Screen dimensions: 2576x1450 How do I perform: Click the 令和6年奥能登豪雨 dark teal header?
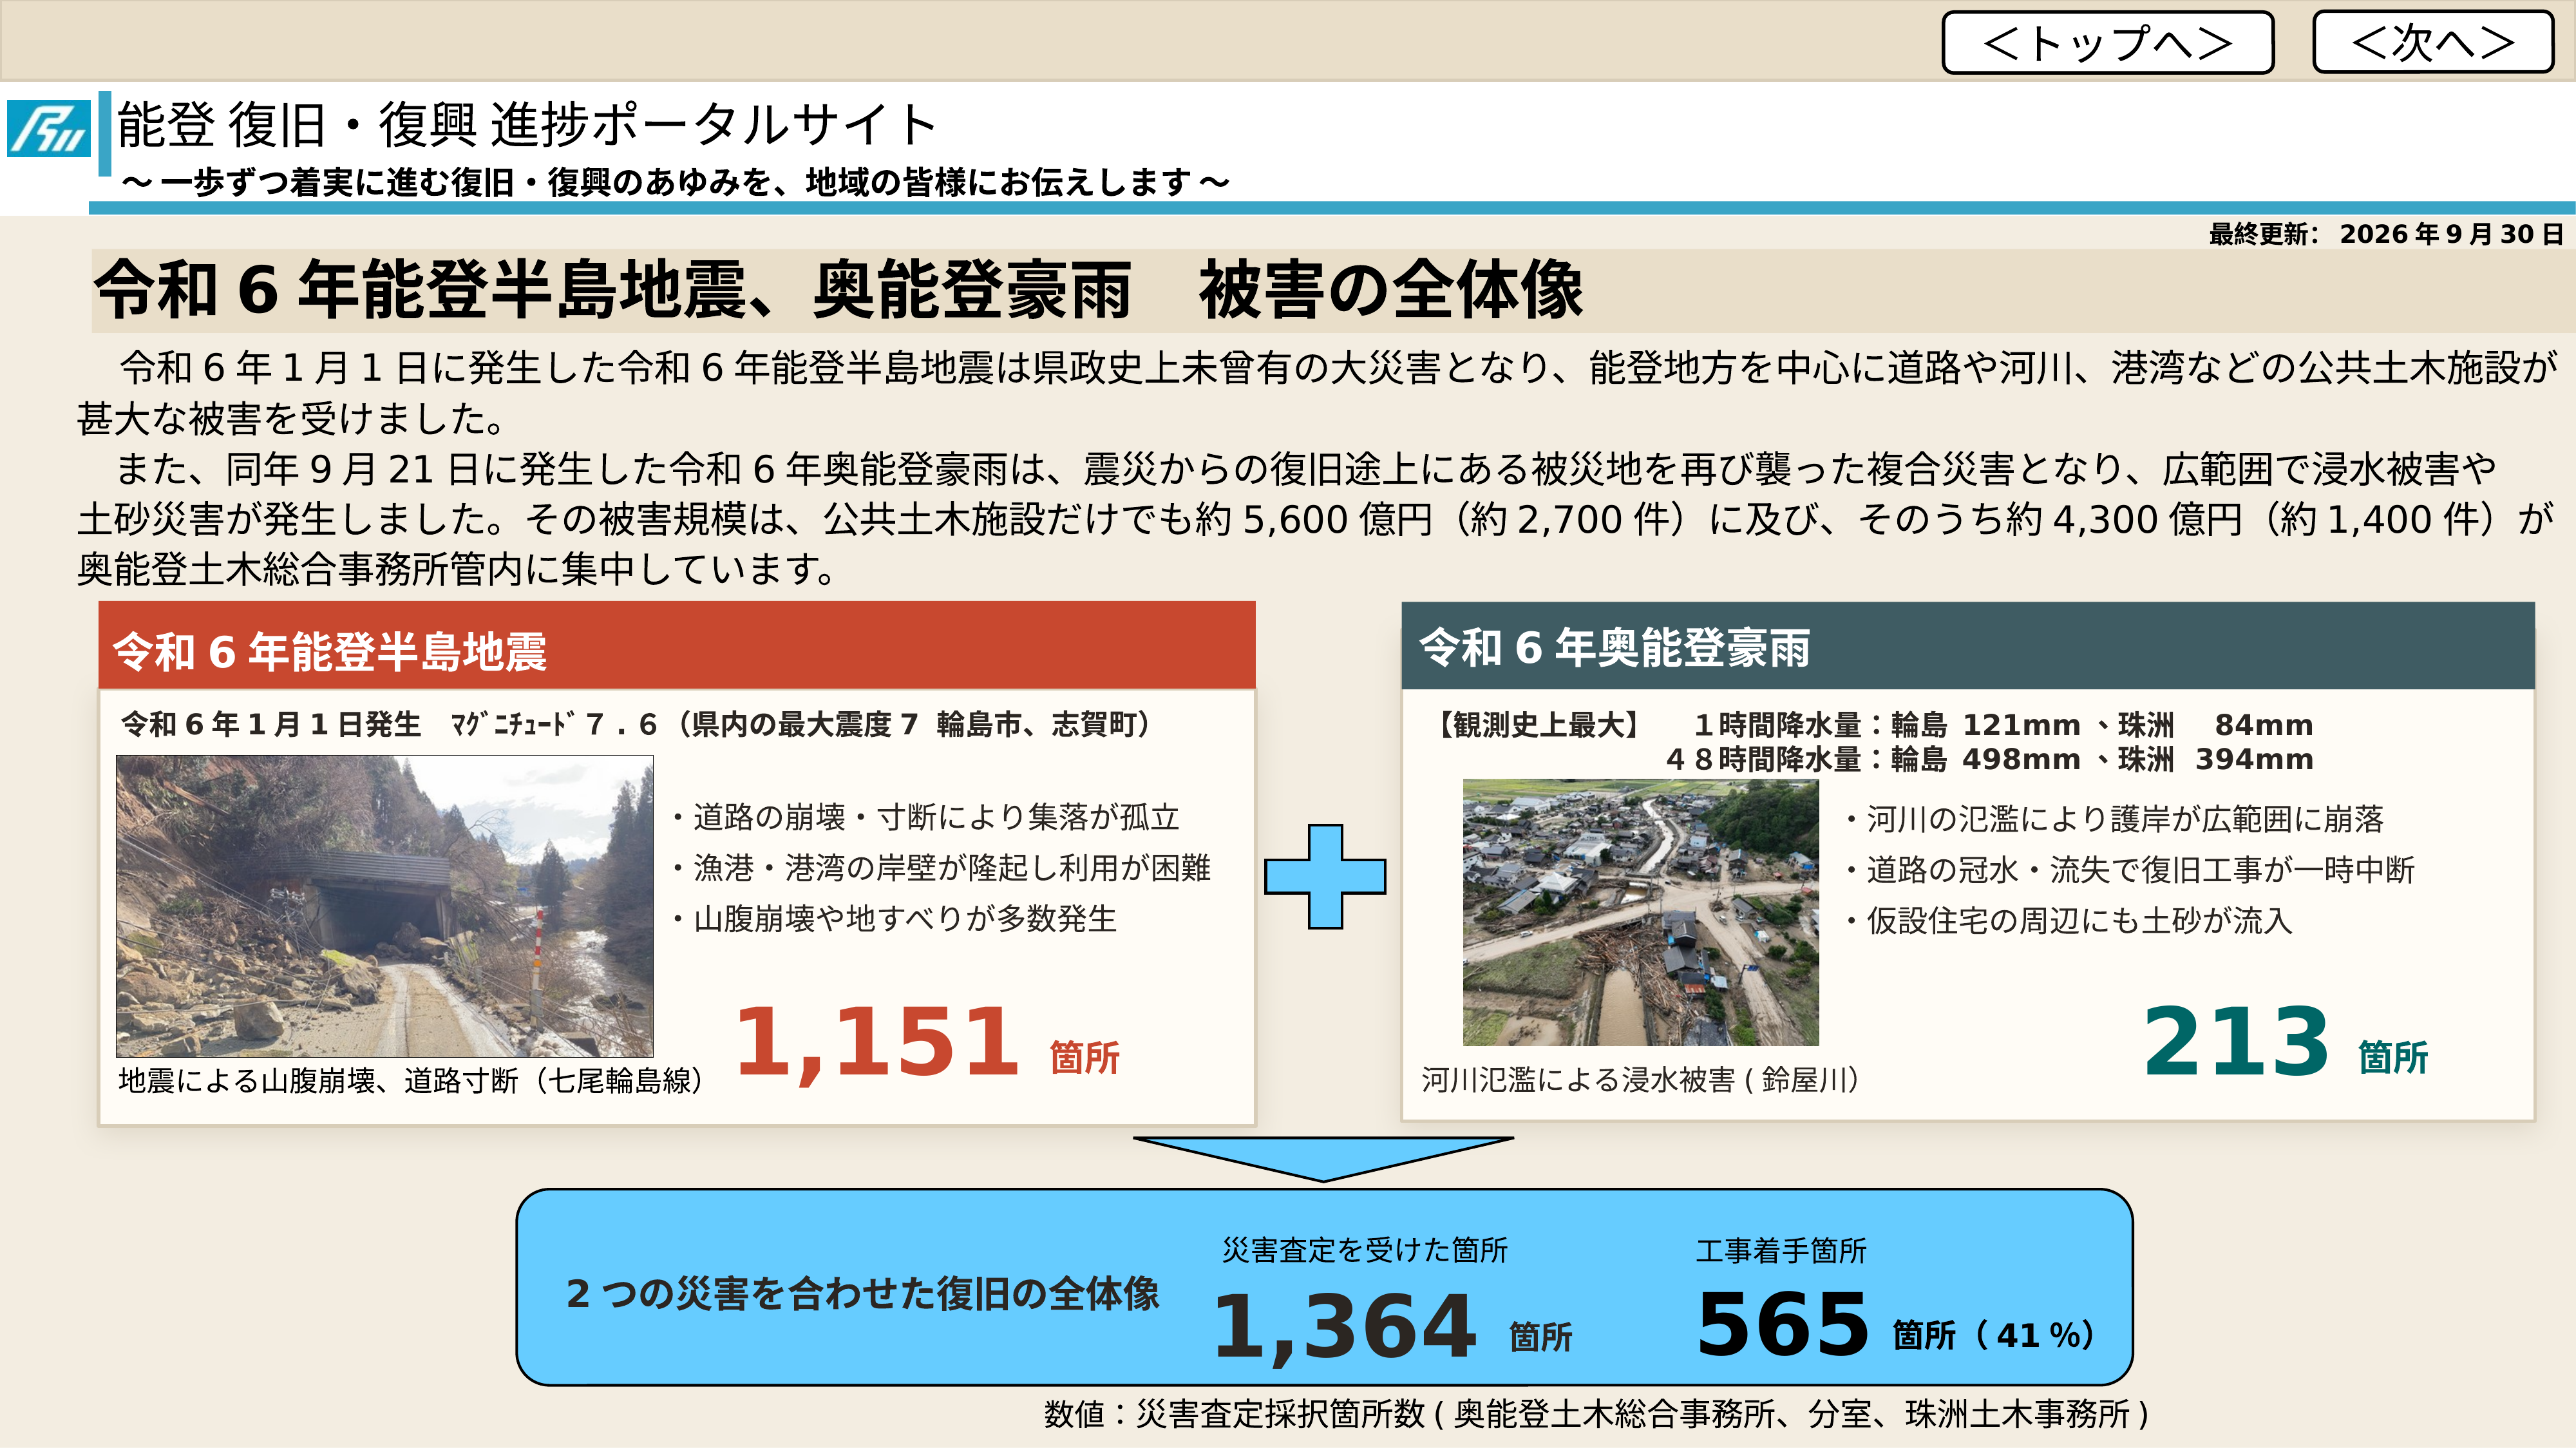tap(1968, 646)
